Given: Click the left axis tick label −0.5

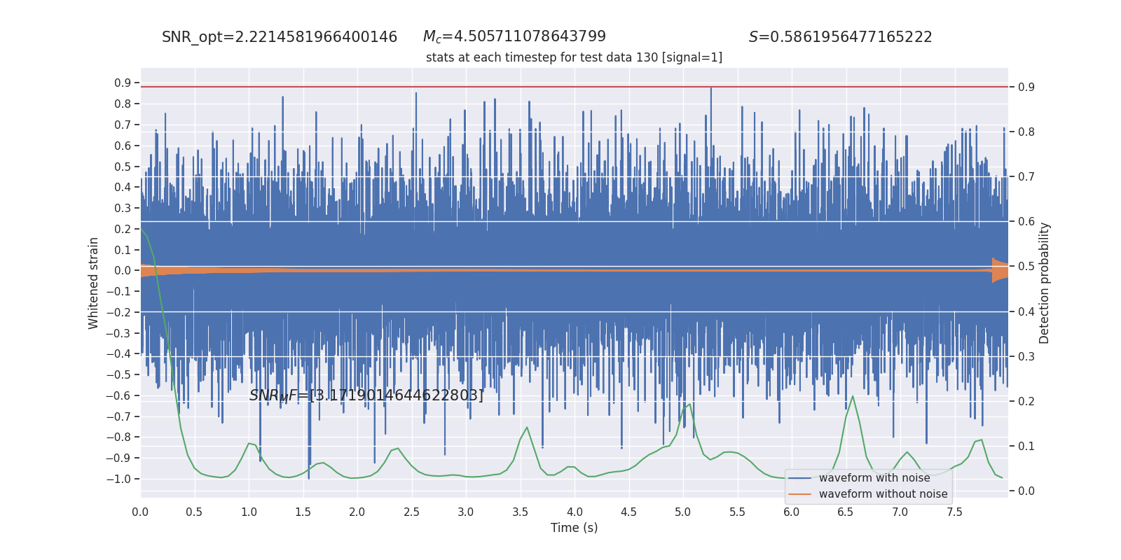Looking at the screenshot, I should (118, 375).
